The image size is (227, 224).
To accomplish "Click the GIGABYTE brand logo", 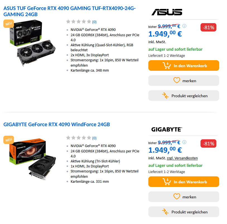I will 166,129.
